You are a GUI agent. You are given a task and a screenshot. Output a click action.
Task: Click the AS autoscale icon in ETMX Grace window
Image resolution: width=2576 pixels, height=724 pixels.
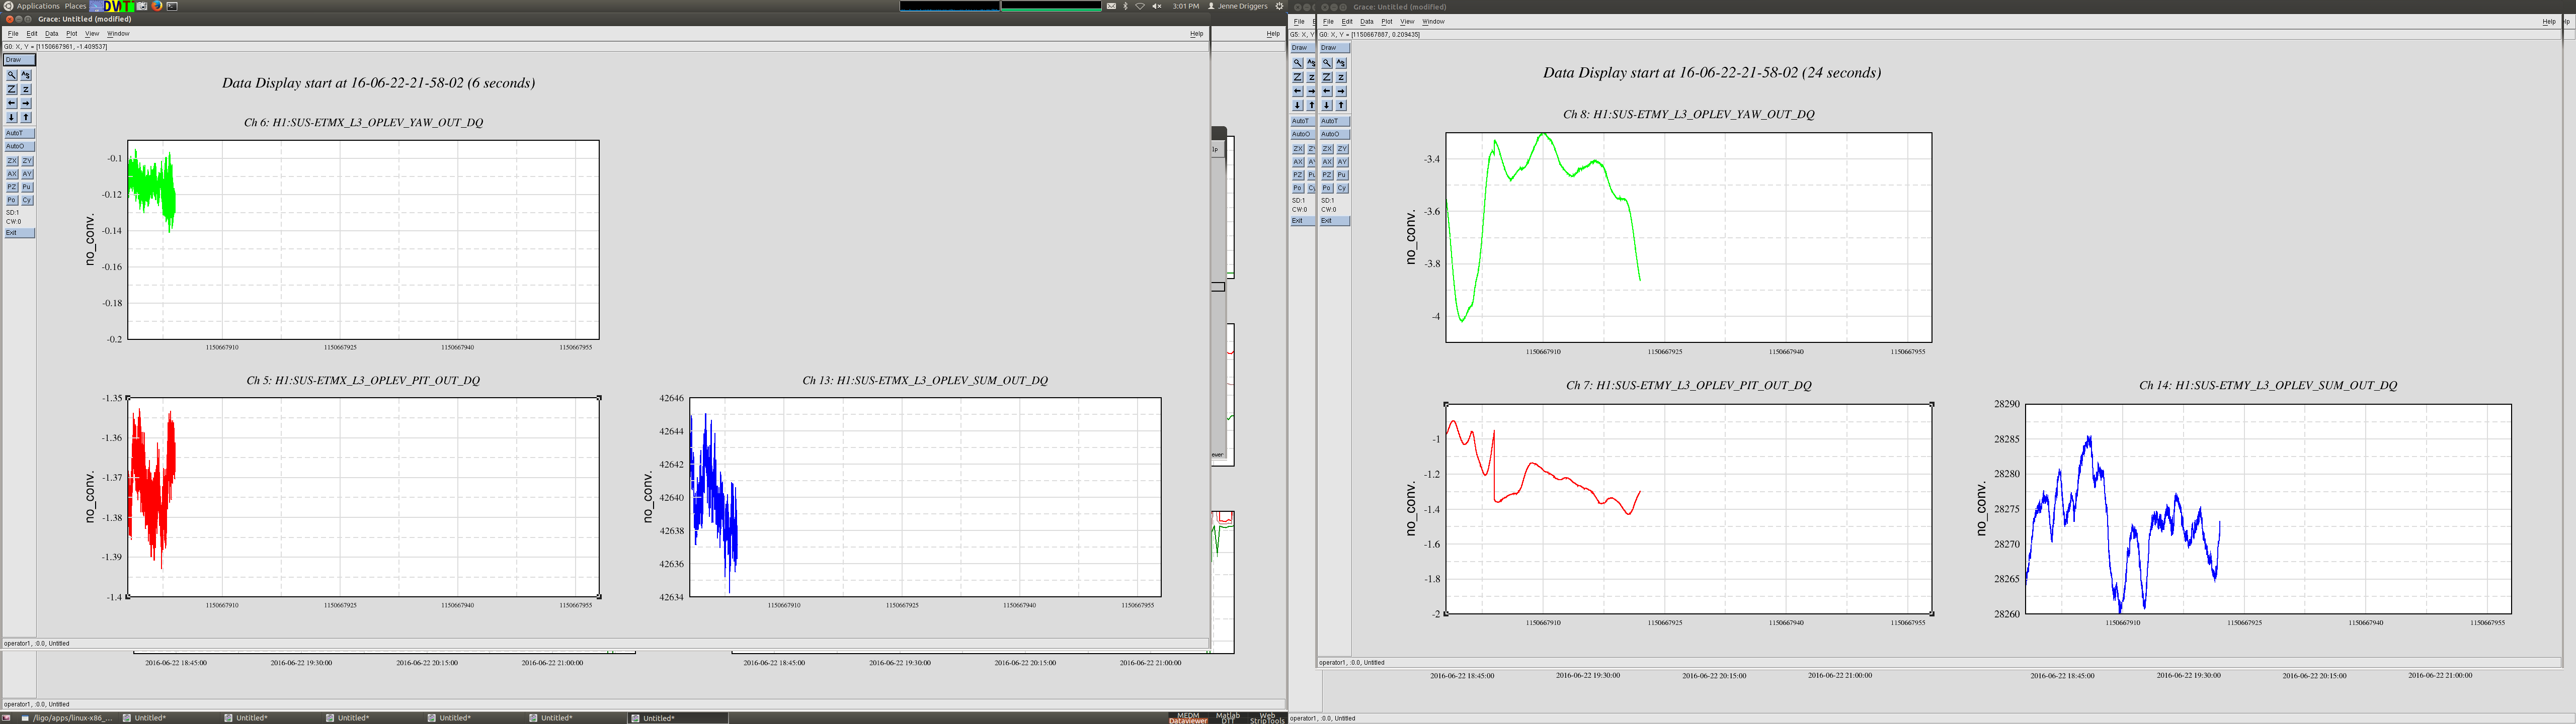26,75
